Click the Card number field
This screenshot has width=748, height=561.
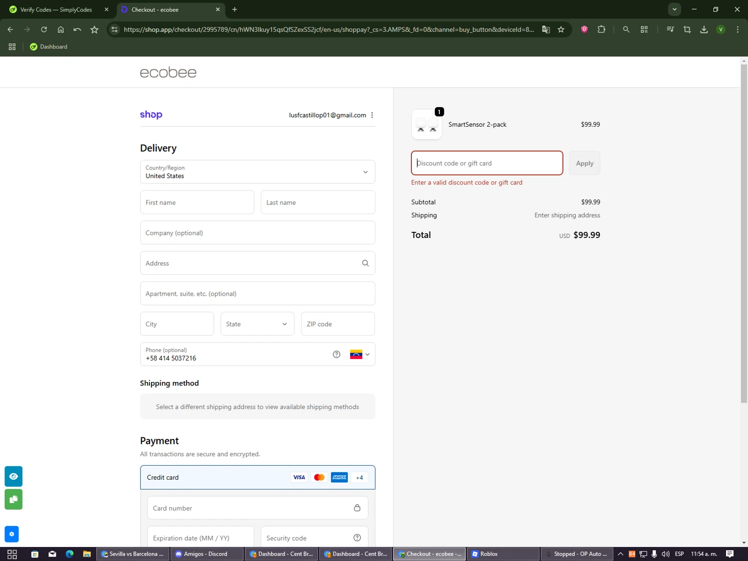coord(258,508)
